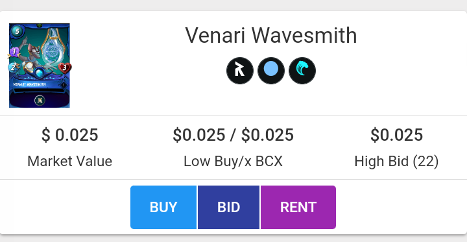Click the Venari Wavesmith title
Viewport: 467px width, 242px height.
pos(271,36)
